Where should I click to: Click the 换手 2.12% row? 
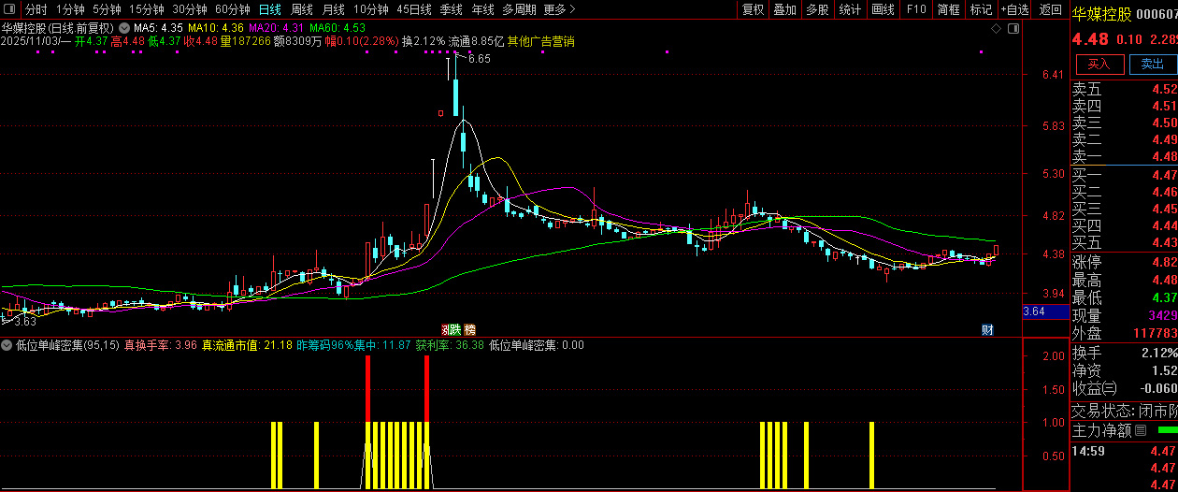click(x=1124, y=353)
